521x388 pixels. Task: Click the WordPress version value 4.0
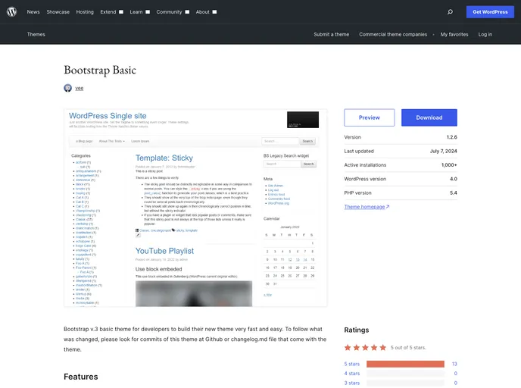(x=453, y=179)
